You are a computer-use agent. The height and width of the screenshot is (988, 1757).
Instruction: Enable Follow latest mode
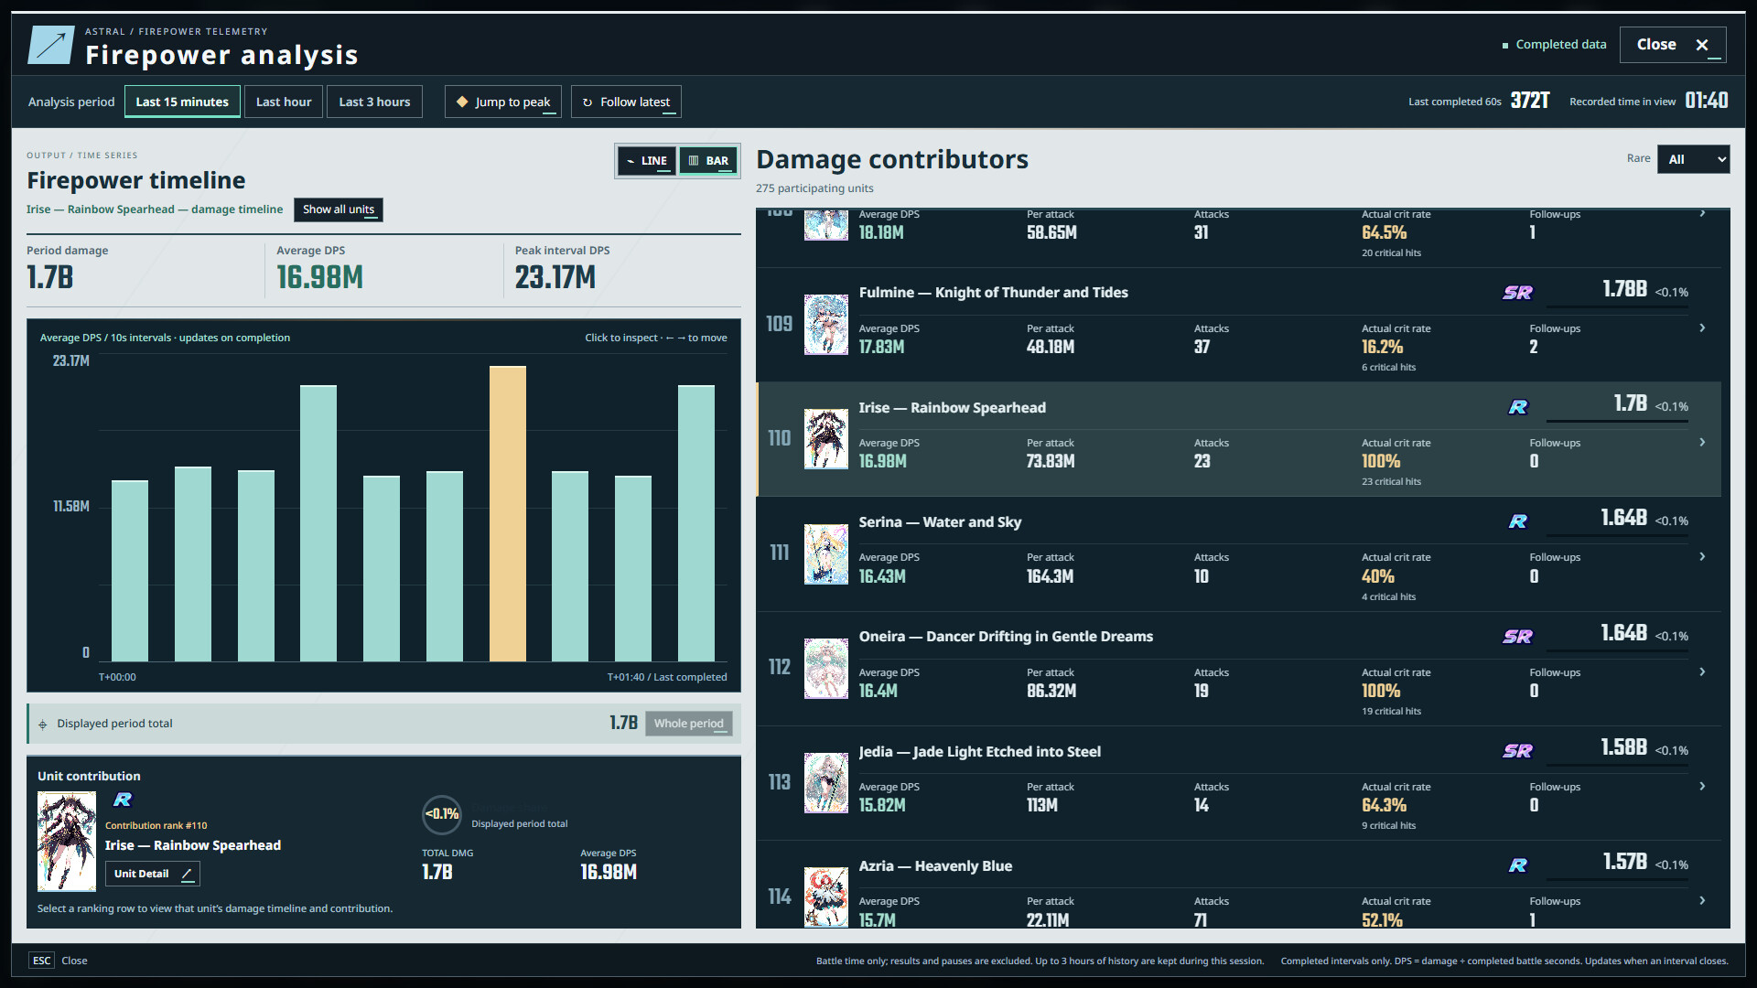click(x=626, y=102)
